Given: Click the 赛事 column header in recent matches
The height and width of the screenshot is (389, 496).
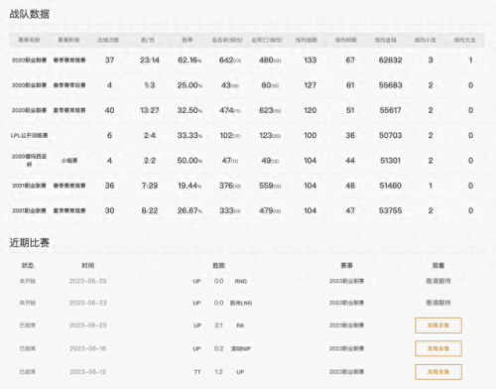Looking at the screenshot, I should pyautogui.click(x=346, y=265).
